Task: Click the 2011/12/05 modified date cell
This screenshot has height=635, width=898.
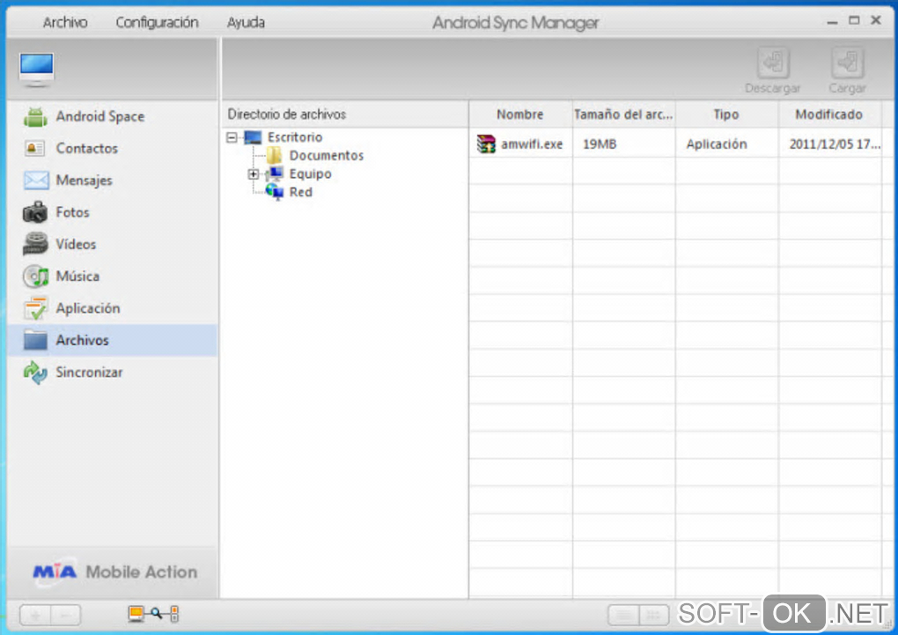Action: 835,144
